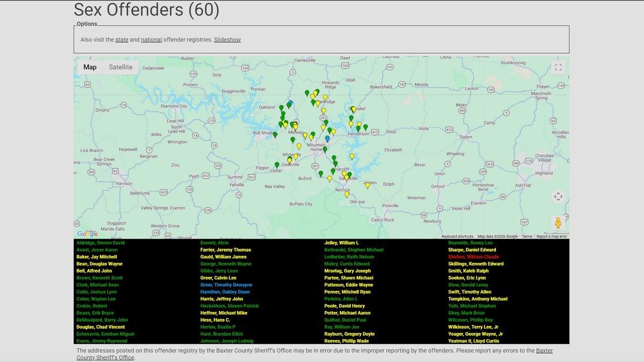
Task: Select Yeatman II, Lloyd Curtis
Action: (473, 341)
